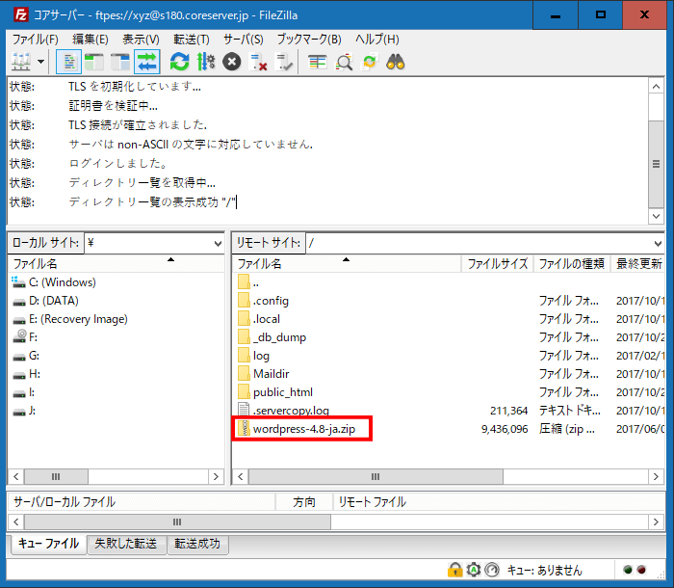The height and width of the screenshot is (588, 674).
Task: Sort remote files by 最終更新 column
Action: (638, 263)
